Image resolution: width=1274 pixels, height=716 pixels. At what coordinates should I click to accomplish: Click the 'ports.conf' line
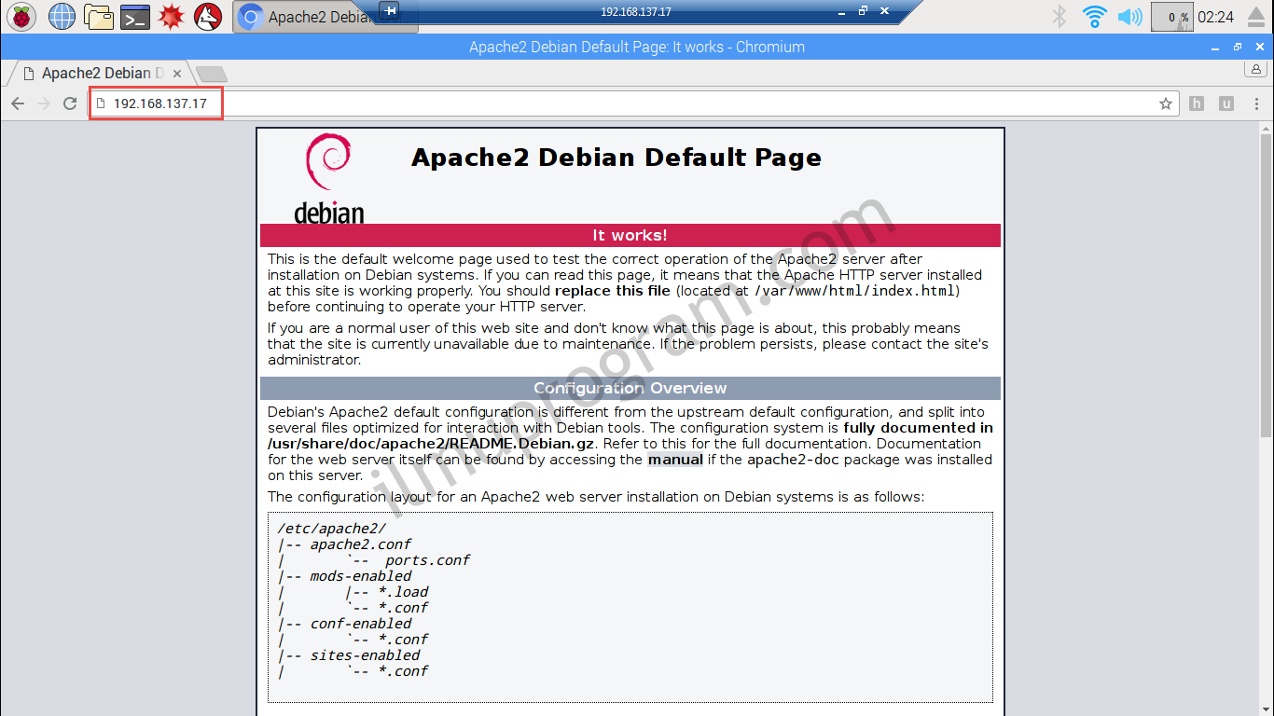click(427, 560)
